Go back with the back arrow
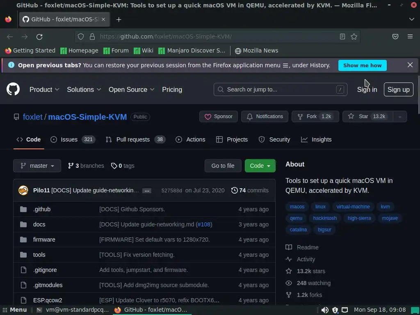 pyautogui.click(x=10, y=37)
